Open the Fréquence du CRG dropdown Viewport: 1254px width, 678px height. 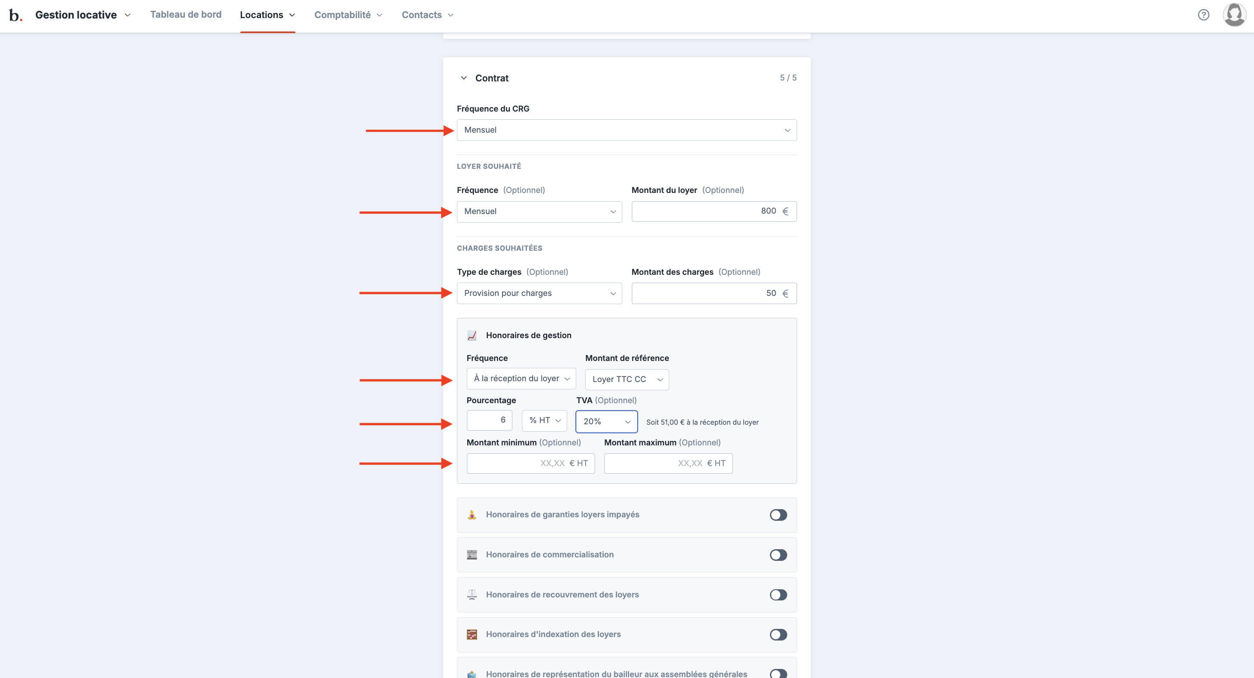[x=626, y=130]
